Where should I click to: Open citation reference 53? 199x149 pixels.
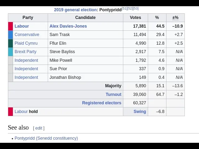(136, 8)
